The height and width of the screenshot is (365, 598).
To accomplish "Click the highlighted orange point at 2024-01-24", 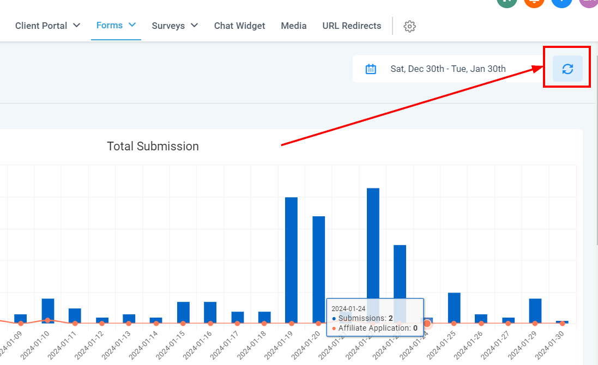I will pyautogui.click(x=427, y=324).
